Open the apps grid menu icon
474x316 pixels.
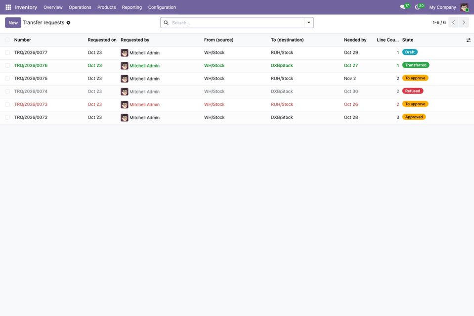pos(8,7)
